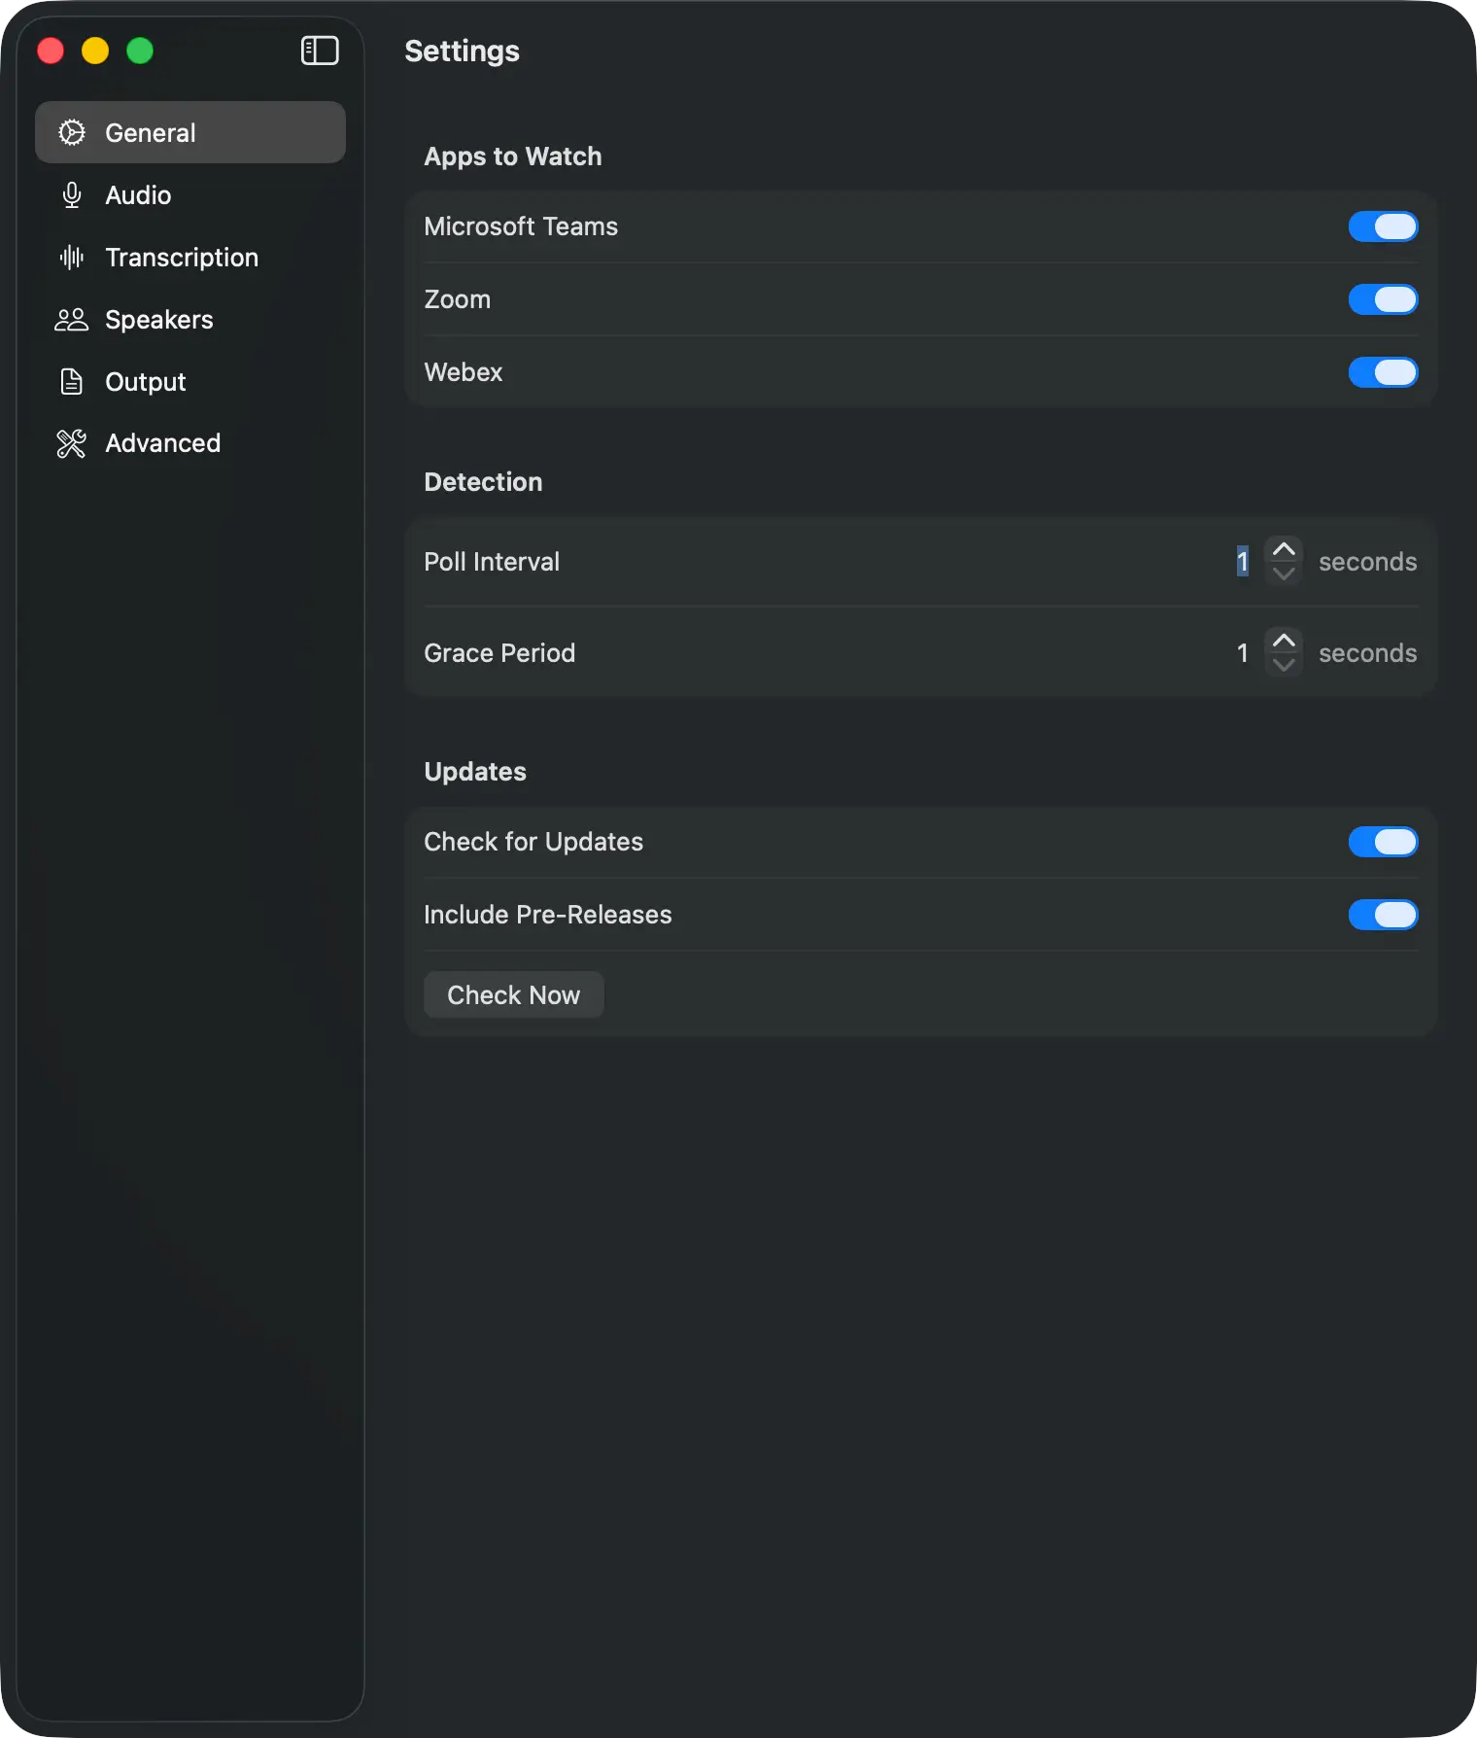Click the Webex label
The height and width of the screenshot is (1738, 1477).
tap(464, 372)
